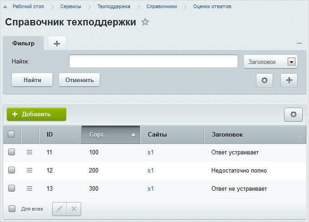Sort by the ID column header
Screen dimensions: 309x222
pos(60,135)
